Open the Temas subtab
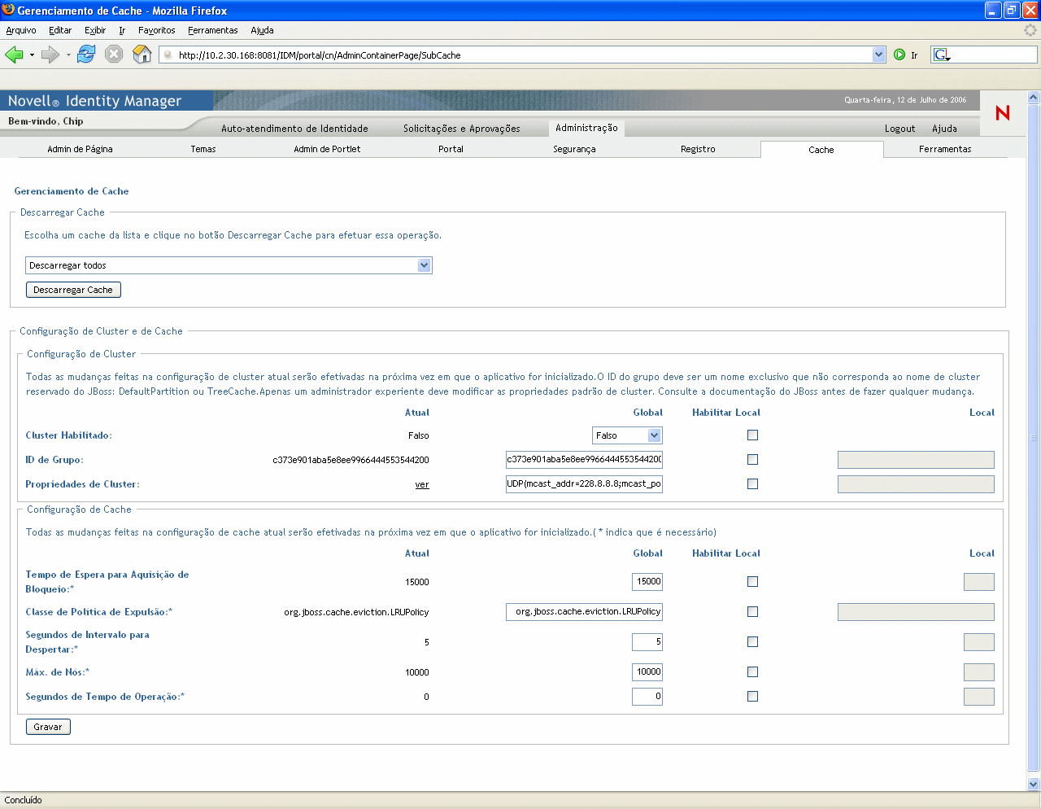This screenshot has width=1041, height=809. click(203, 149)
